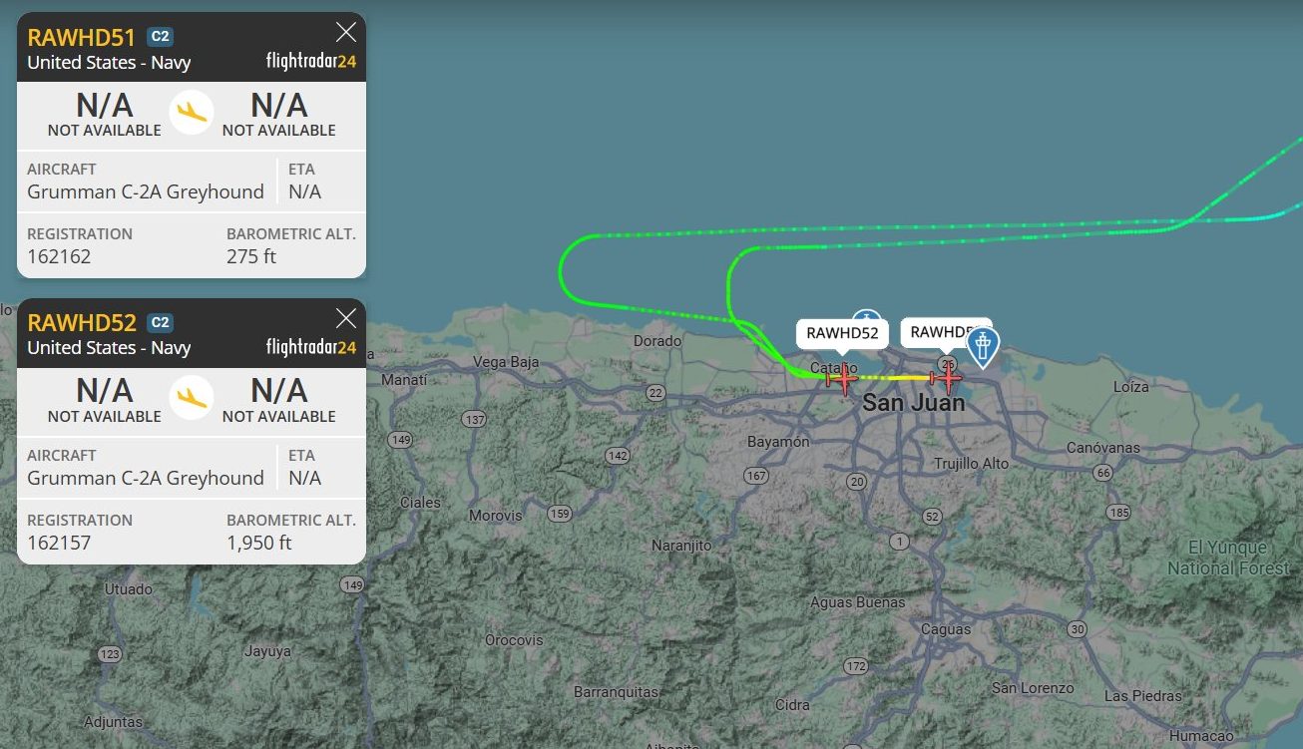Click registration 162157 in second card
The height and width of the screenshot is (749, 1303).
click(x=59, y=543)
